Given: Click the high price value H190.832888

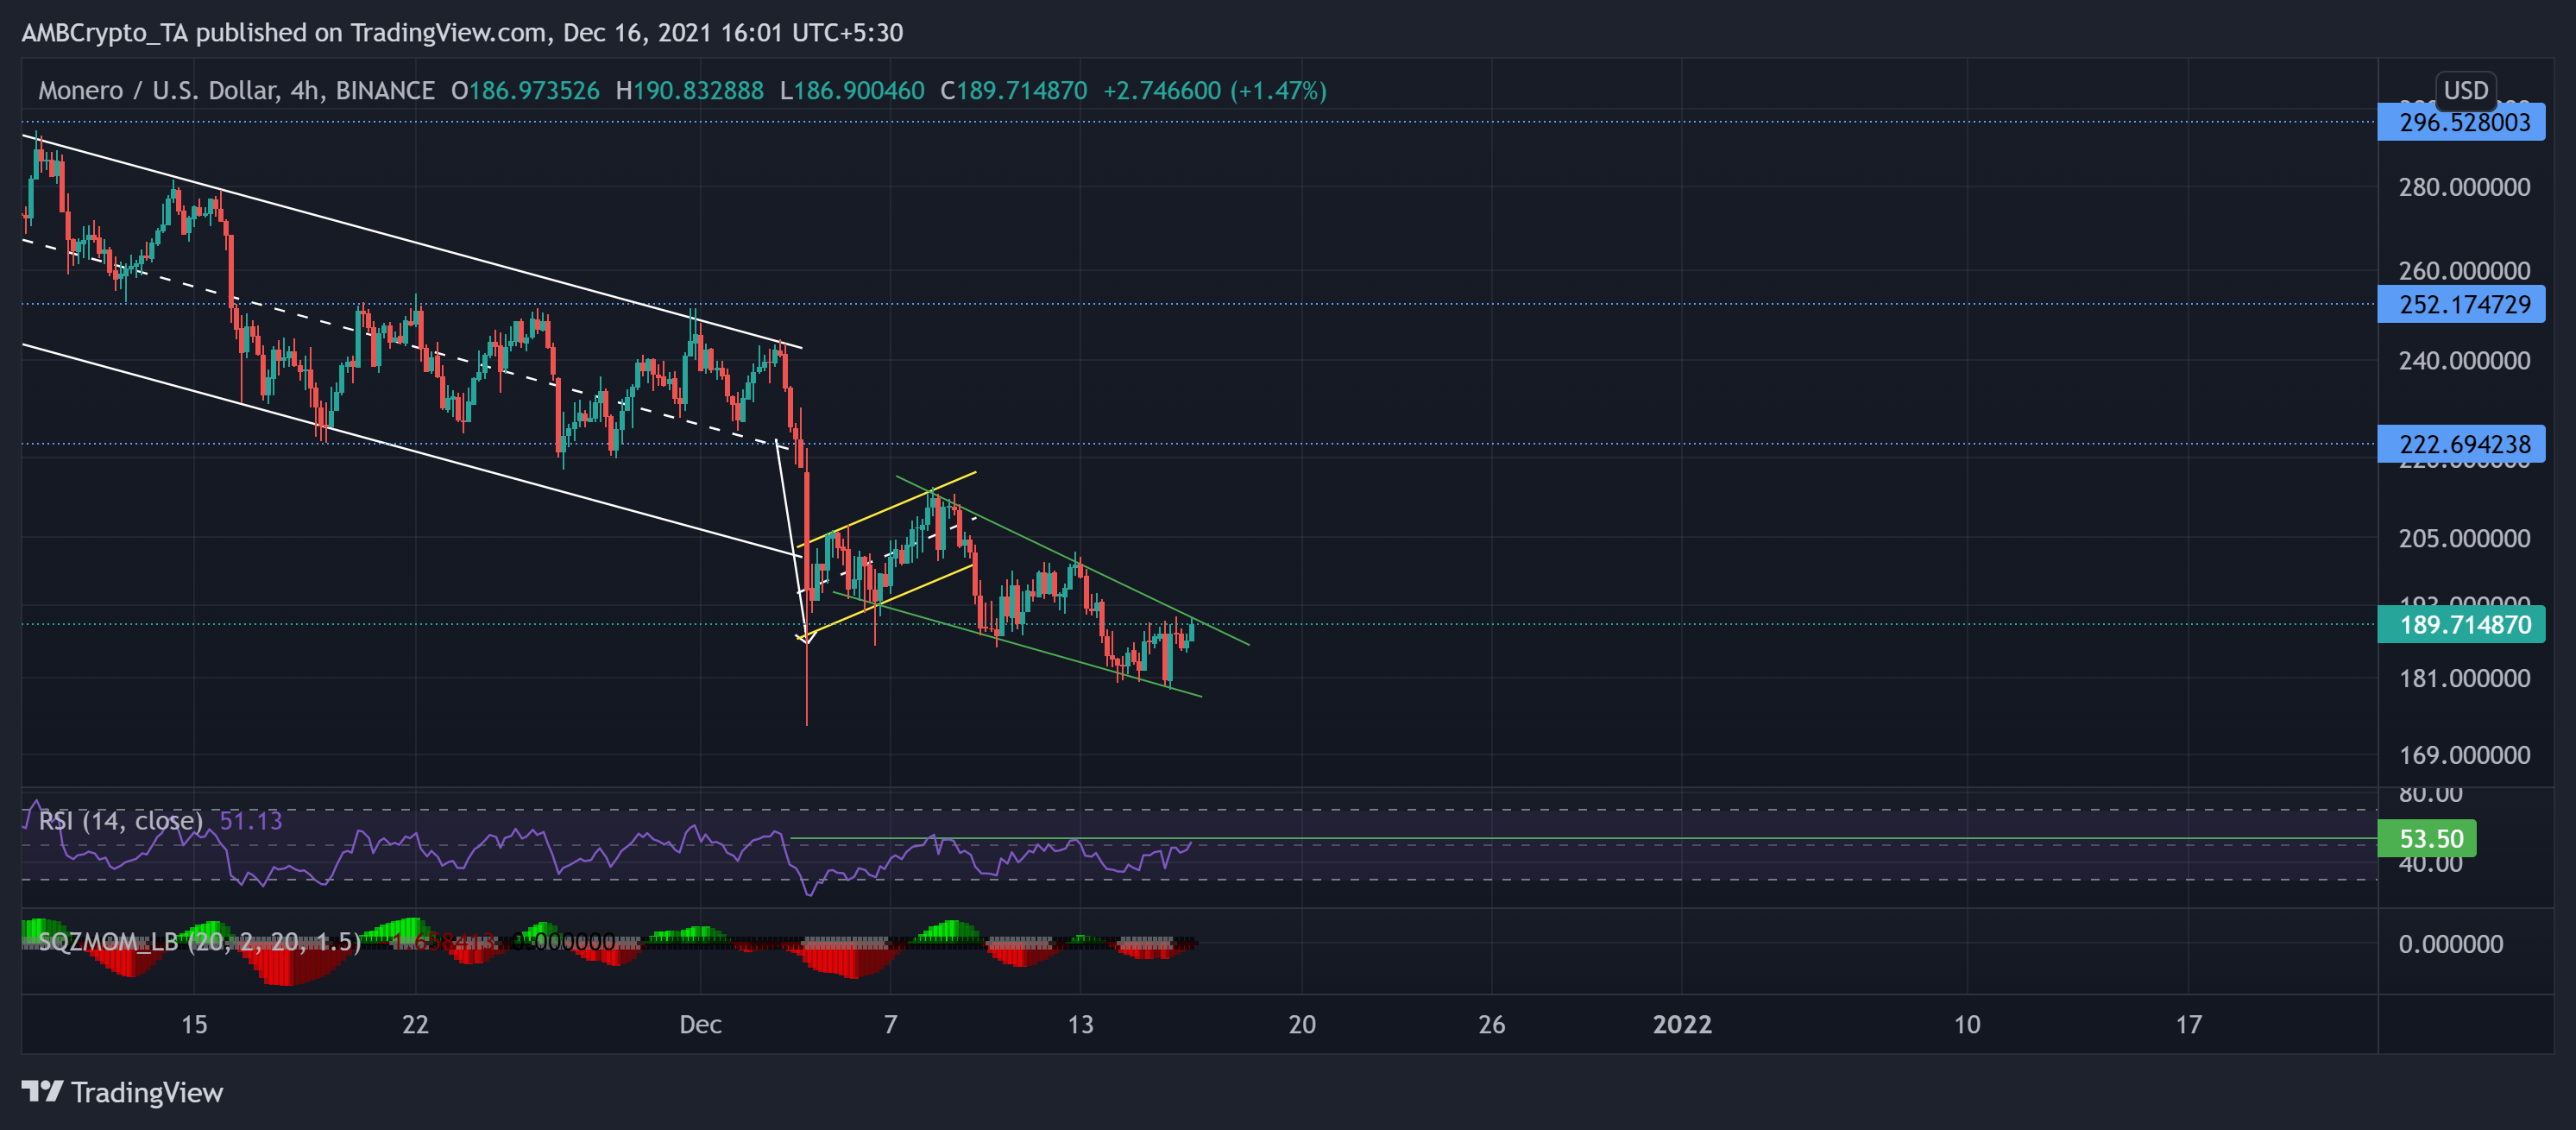Looking at the screenshot, I should tap(690, 90).
